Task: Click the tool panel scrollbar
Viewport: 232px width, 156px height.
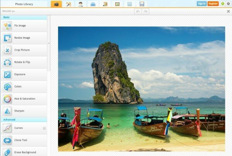Action: coord(49,43)
